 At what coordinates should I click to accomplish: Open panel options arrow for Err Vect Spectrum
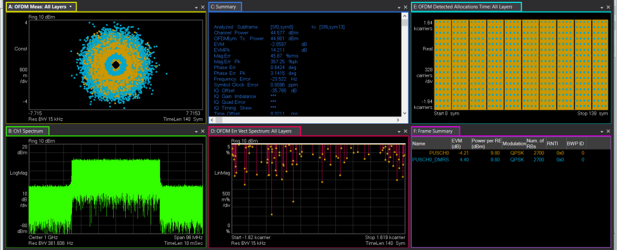(398, 132)
